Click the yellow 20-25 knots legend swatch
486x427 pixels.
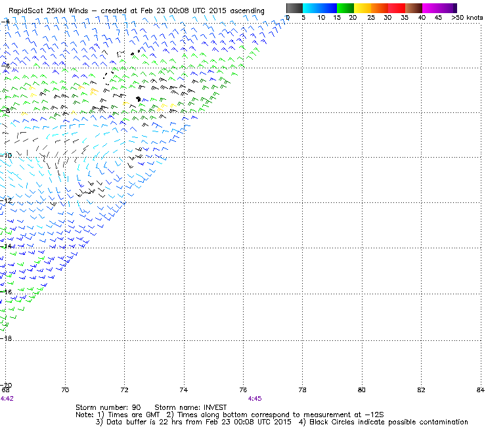(x=363, y=8)
